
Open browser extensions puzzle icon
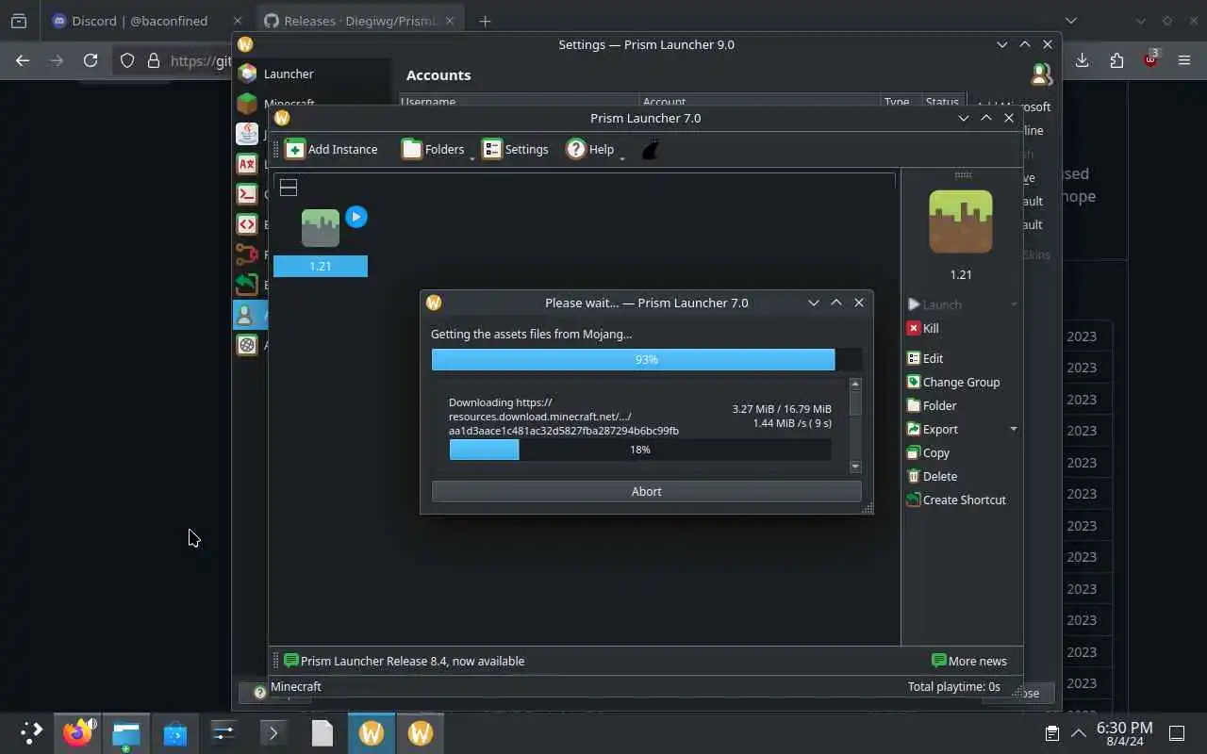coord(1116,60)
